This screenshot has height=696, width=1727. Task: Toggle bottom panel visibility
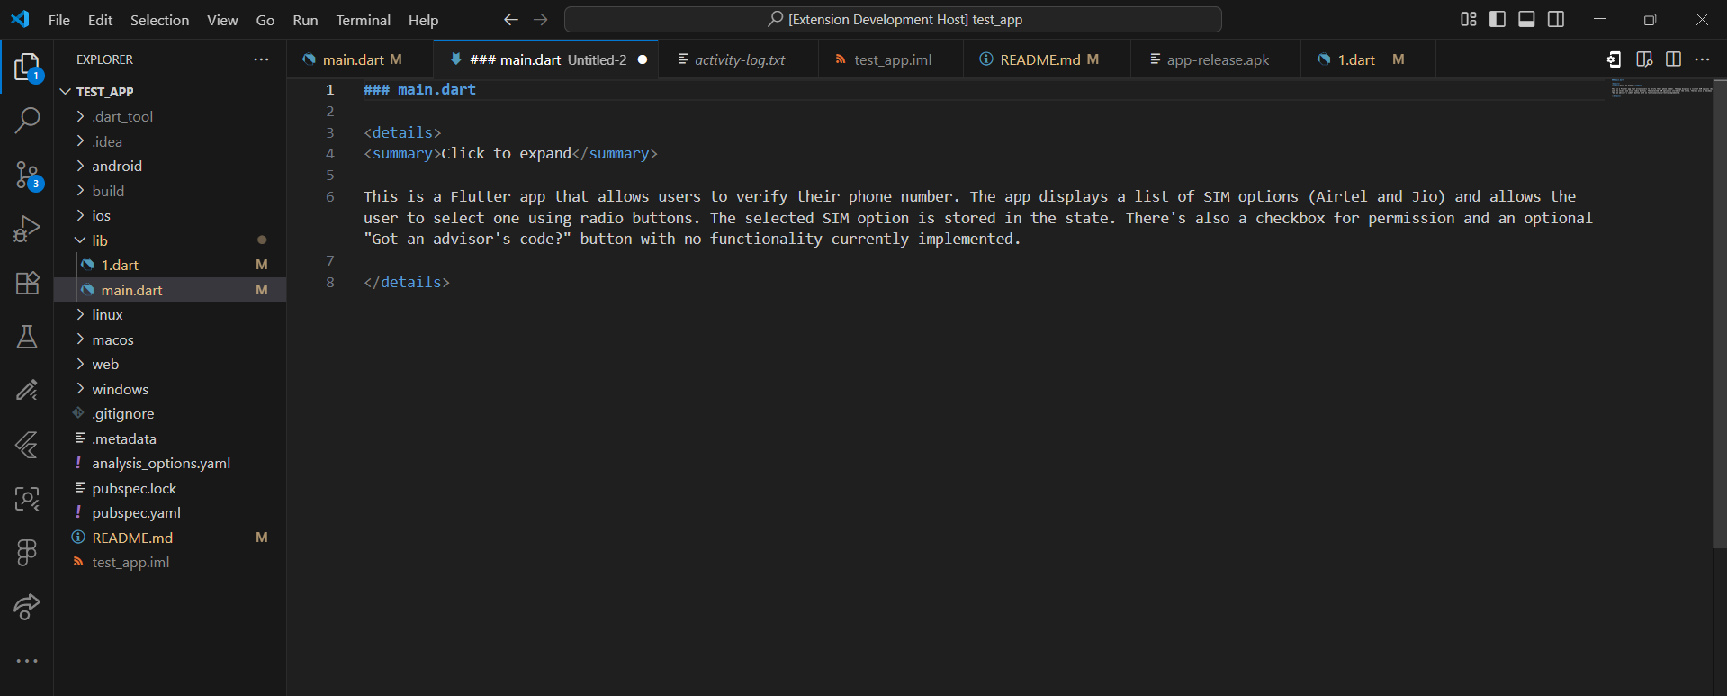1526,19
